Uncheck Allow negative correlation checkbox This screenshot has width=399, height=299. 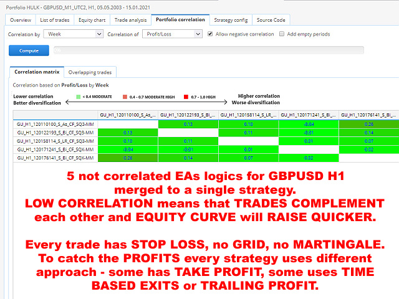(x=210, y=34)
